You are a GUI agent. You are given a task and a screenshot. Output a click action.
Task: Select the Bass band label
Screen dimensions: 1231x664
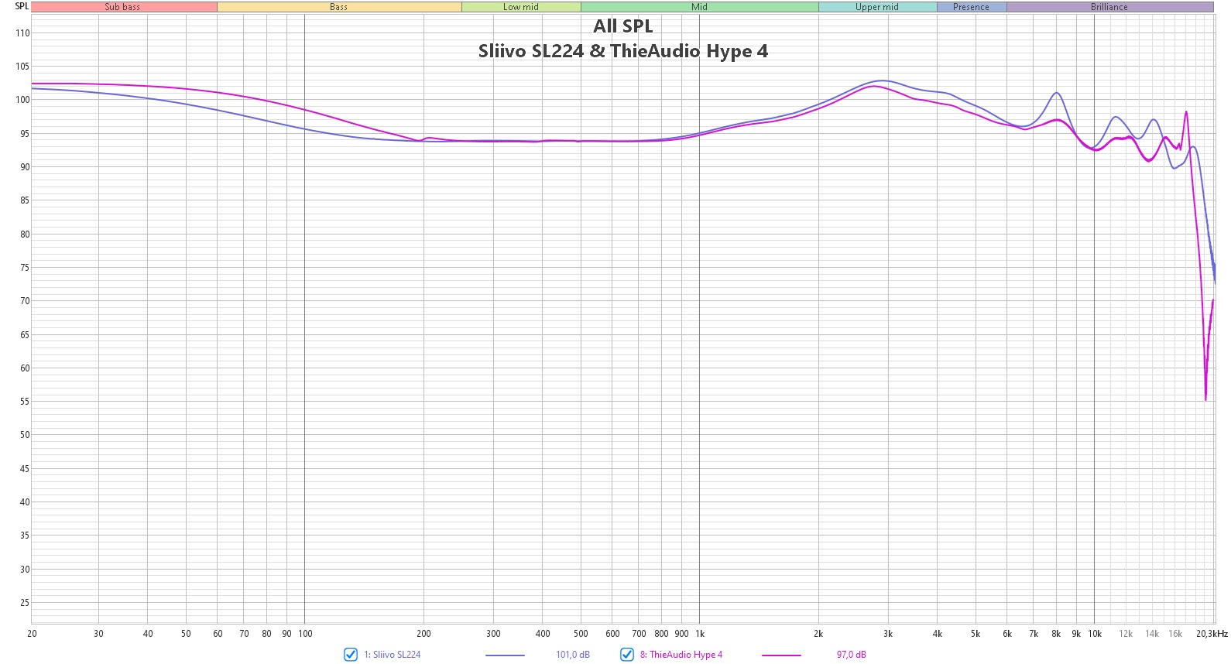(339, 7)
